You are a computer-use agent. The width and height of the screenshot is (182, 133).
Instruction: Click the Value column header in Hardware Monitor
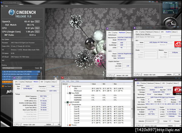pyautogui.click(x=96, y=84)
